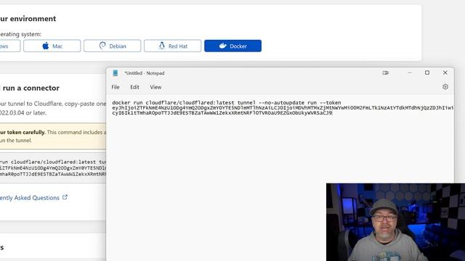Open Notepad View menu

[x=155, y=87]
